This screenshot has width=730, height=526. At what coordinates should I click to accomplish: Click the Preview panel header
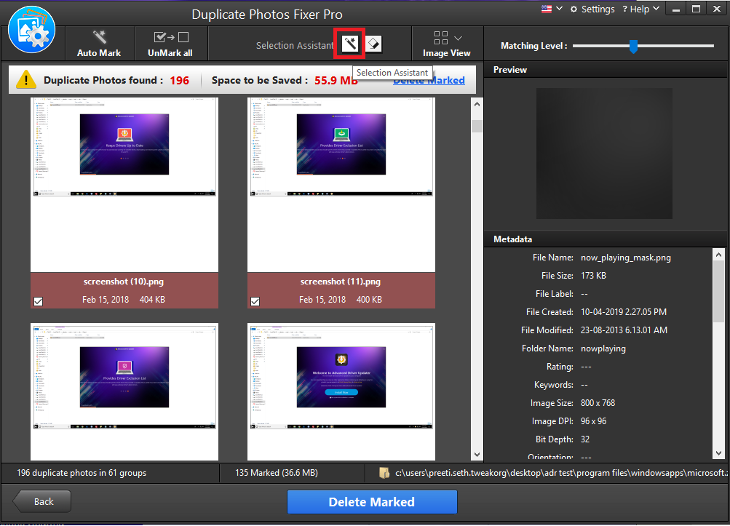click(606, 70)
